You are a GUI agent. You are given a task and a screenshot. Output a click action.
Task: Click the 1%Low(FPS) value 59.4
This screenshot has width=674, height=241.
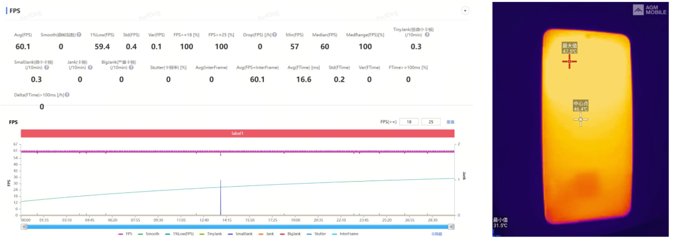(102, 46)
